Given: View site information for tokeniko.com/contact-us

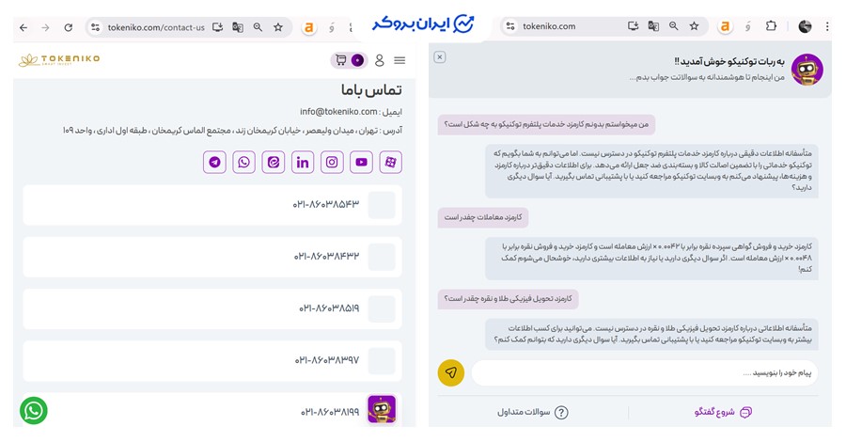Looking at the screenshot, I should (x=96, y=27).
